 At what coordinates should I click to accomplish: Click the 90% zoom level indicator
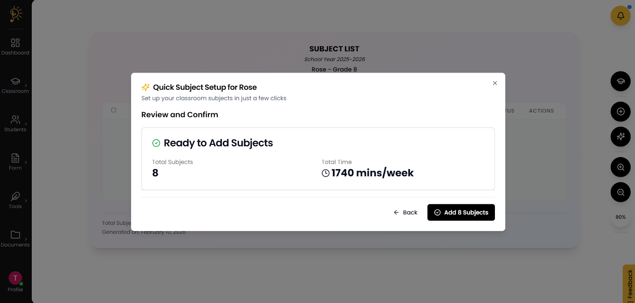tap(620, 217)
